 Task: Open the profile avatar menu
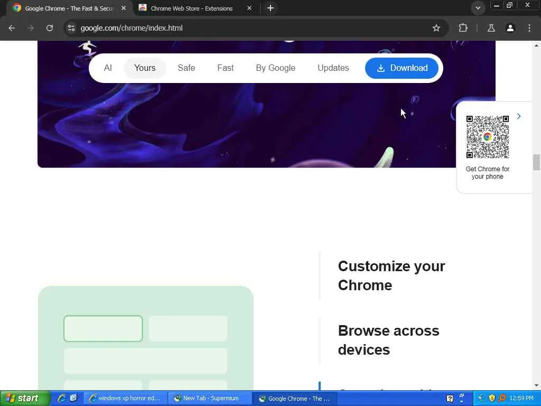tap(510, 28)
